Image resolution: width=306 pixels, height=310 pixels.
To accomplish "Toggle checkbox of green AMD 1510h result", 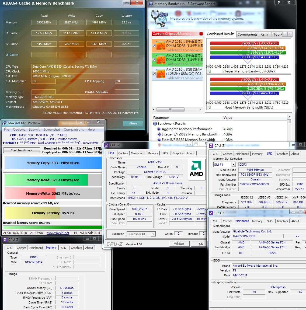I will pyautogui.click(x=154, y=60).
